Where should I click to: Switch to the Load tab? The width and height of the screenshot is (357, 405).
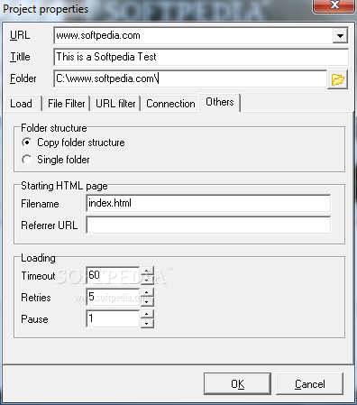pyautogui.click(x=23, y=104)
